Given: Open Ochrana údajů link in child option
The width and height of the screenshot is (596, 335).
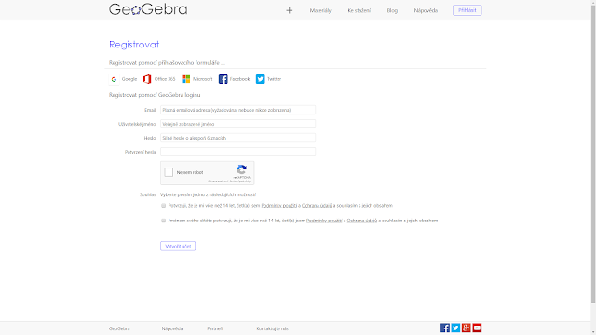Looking at the screenshot, I should point(362,221).
